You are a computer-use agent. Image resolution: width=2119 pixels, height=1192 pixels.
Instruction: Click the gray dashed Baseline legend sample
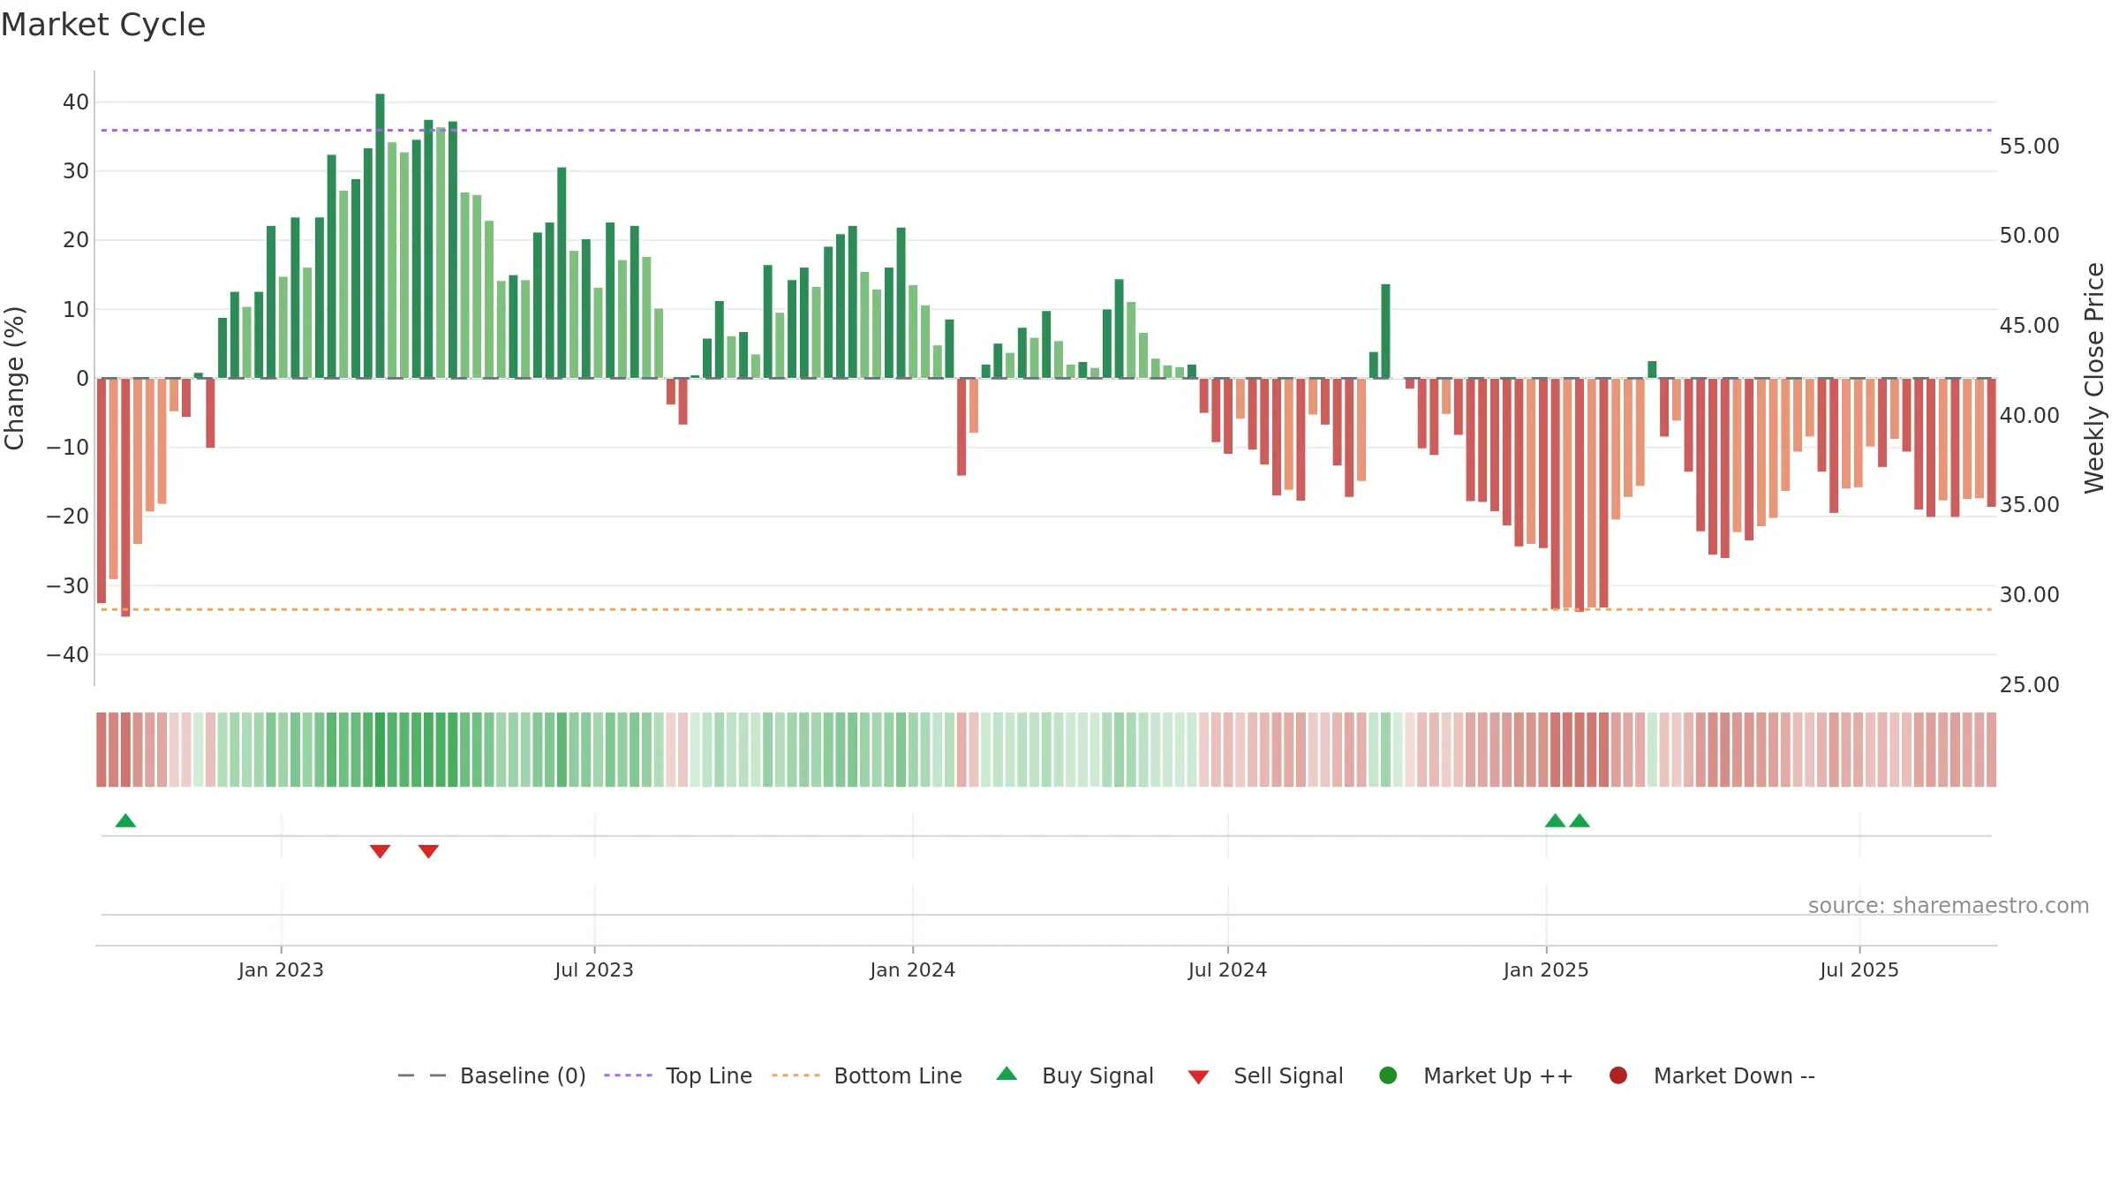422,1075
